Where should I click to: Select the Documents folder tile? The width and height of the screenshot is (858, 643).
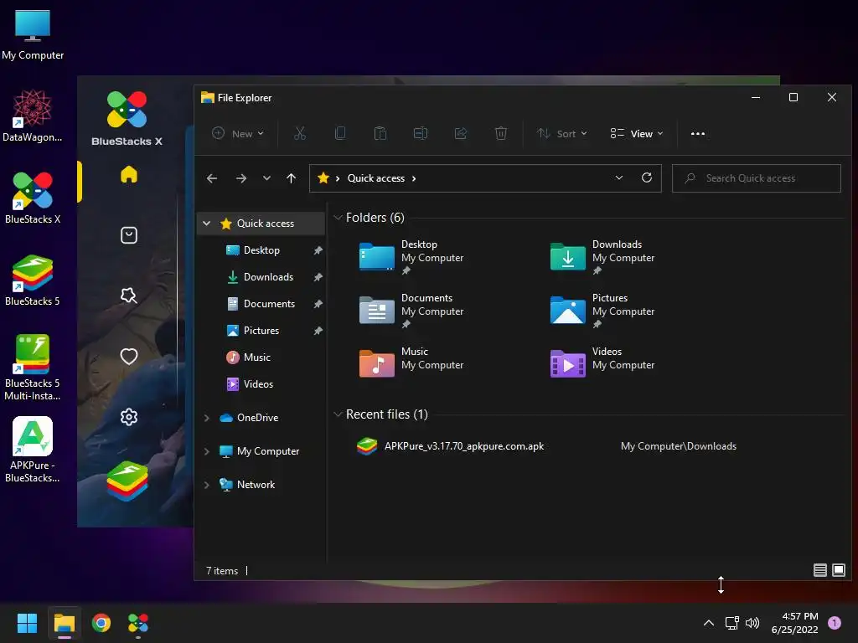coord(412,310)
